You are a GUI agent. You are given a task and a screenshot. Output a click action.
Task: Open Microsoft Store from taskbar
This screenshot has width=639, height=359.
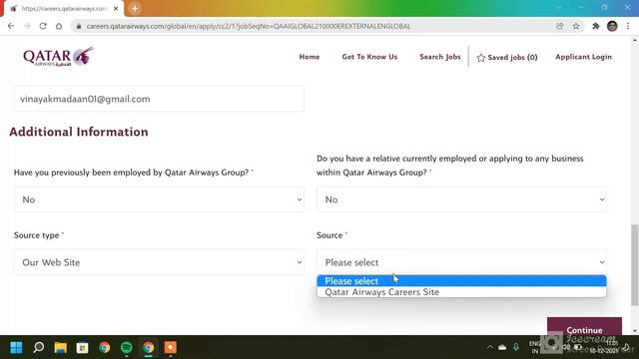tap(82, 347)
